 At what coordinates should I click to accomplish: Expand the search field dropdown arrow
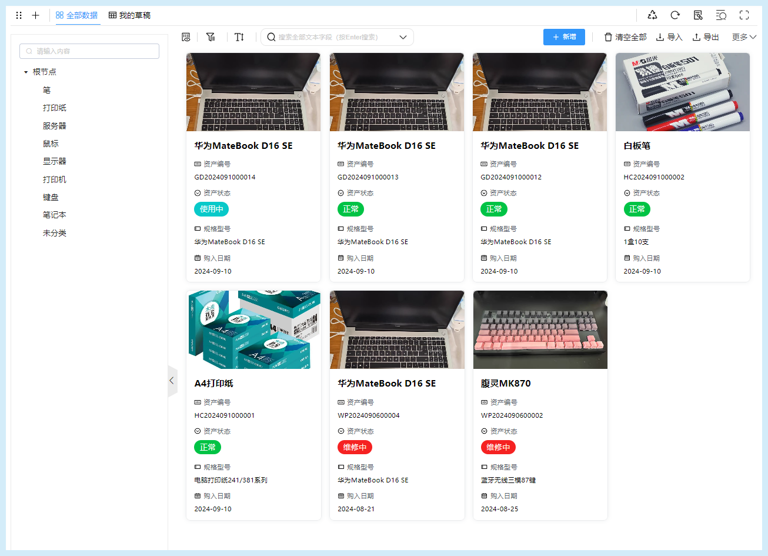point(403,37)
